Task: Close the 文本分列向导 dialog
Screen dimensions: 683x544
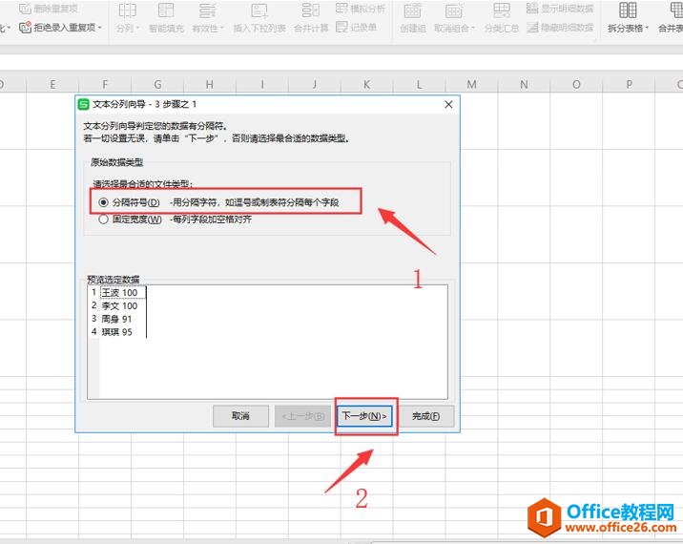Action: point(448,105)
